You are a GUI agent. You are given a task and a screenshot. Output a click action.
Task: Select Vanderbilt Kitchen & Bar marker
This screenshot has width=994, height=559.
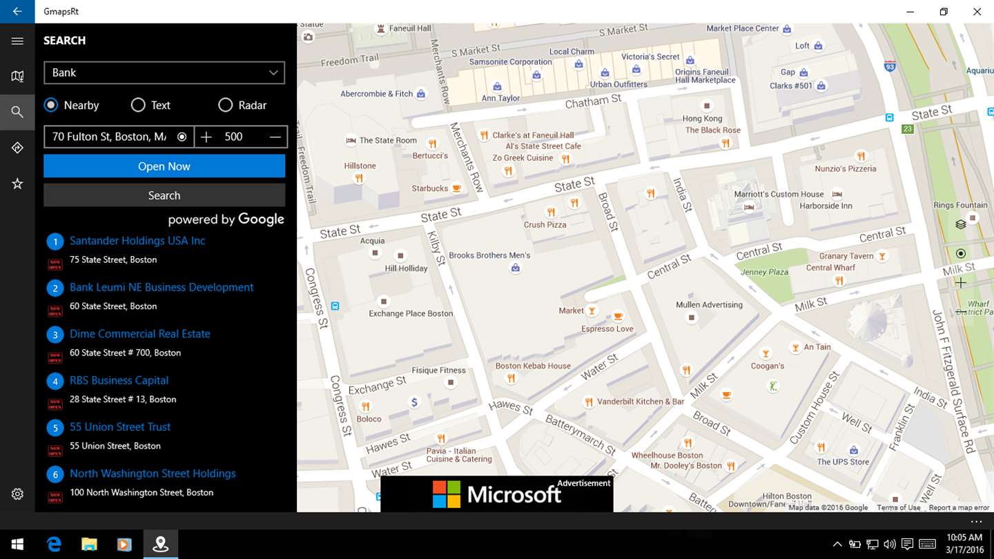click(589, 401)
